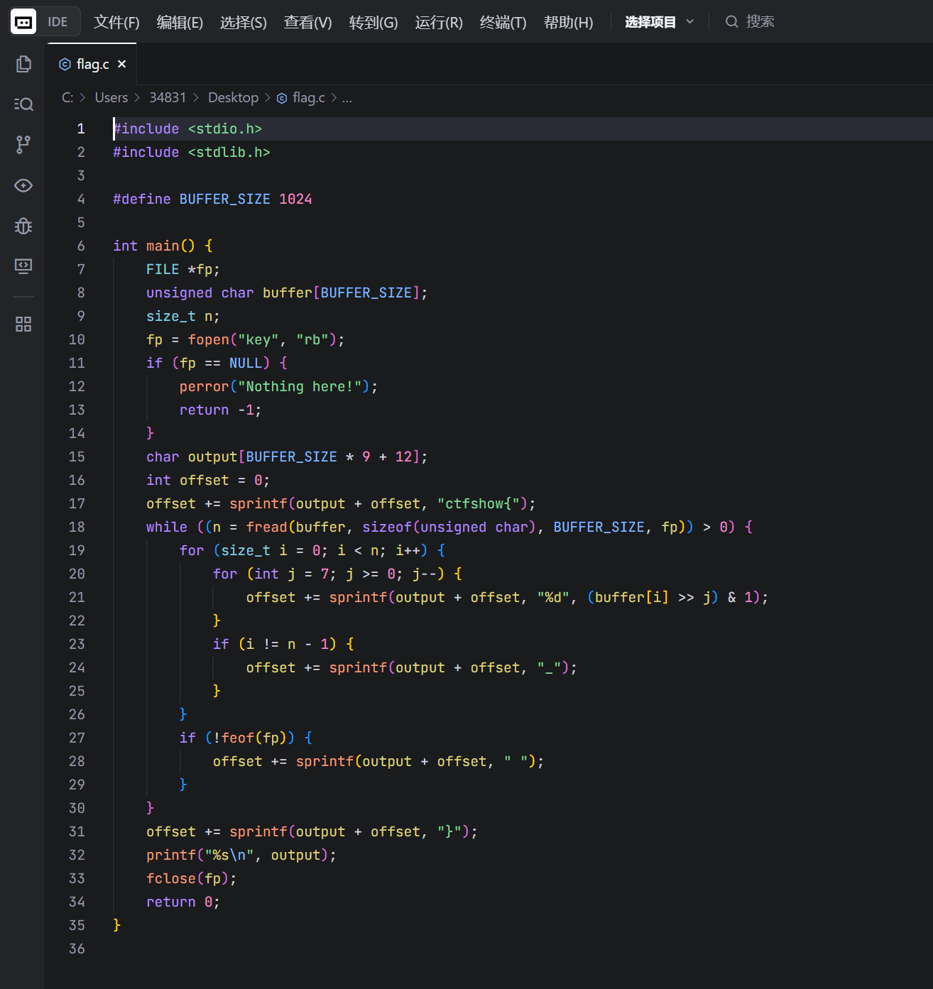
Task: Click the C file icon on flag.c tab
Action: [x=65, y=65]
